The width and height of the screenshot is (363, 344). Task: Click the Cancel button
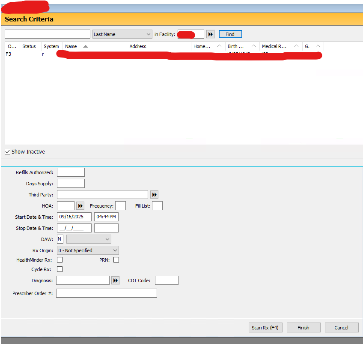click(x=342, y=328)
